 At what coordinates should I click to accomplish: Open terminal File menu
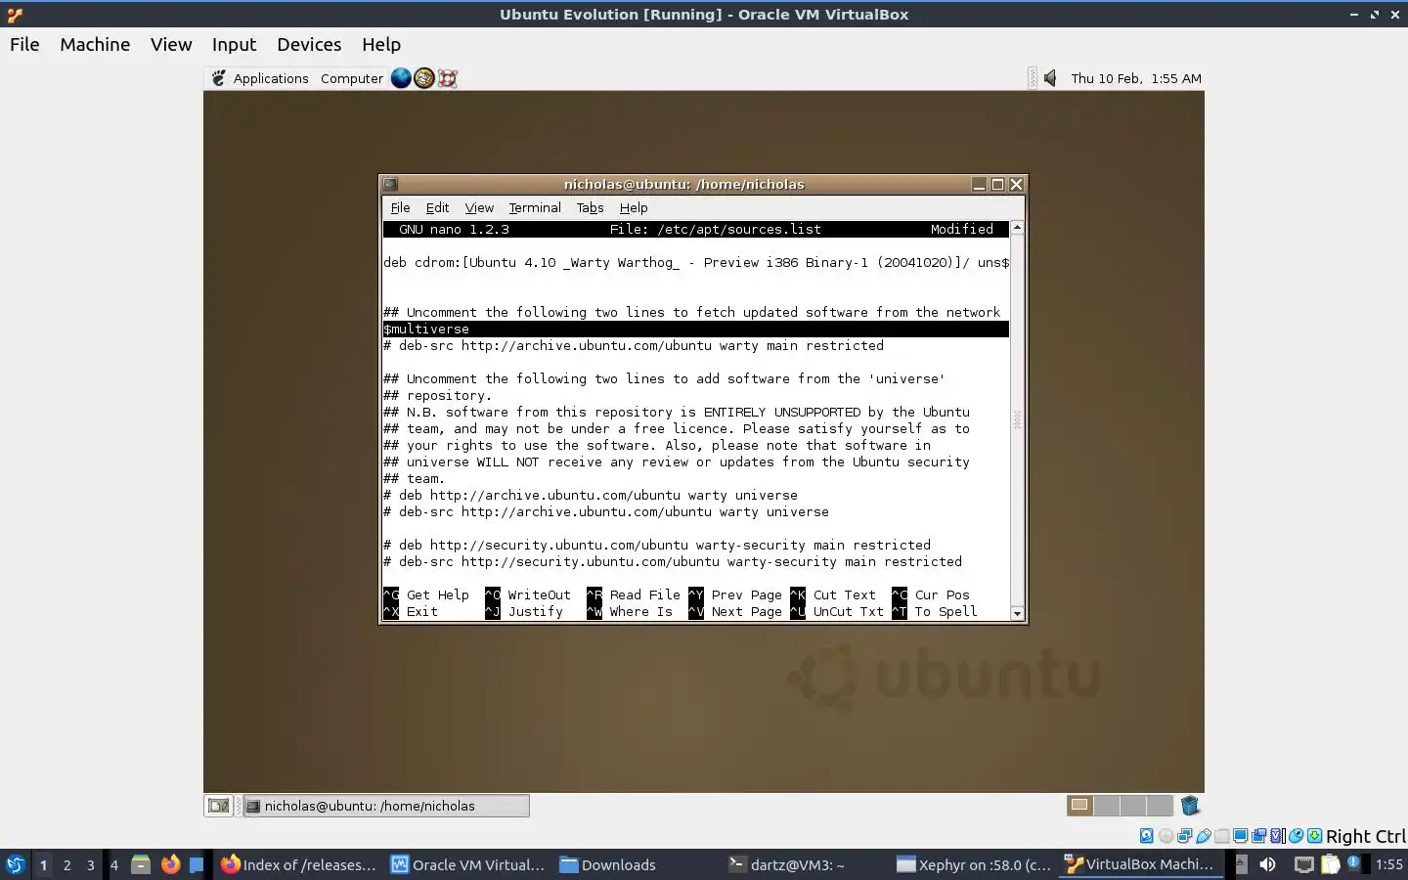[x=400, y=207]
